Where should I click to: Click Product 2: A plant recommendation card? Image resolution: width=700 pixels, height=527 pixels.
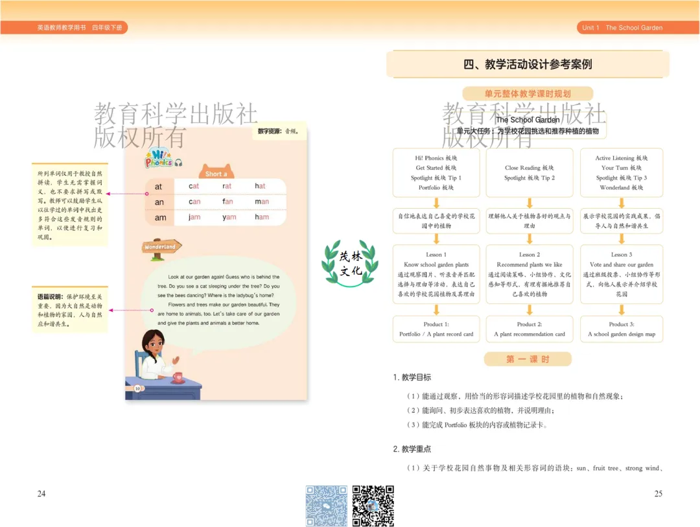pyautogui.click(x=530, y=329)
